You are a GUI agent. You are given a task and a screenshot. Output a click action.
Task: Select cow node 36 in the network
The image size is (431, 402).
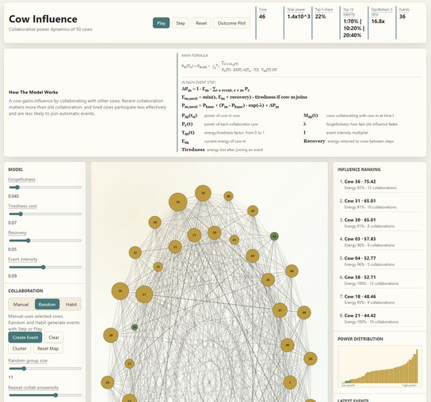click(177, 202)
